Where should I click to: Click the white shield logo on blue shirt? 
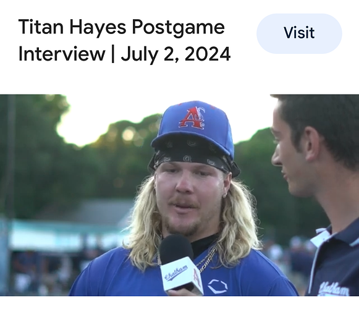(218, 286)
